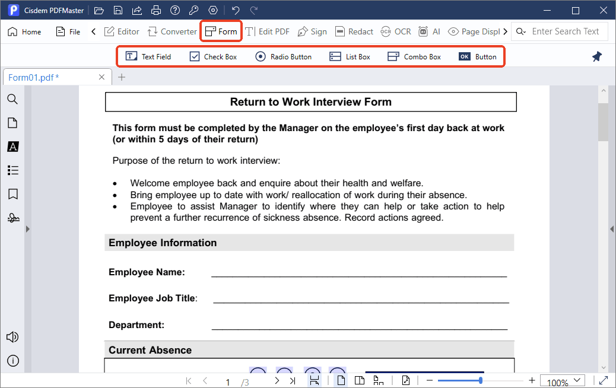Go to the previous page
The height and width of the screenshot is (388, 616).
click(205, 380)
